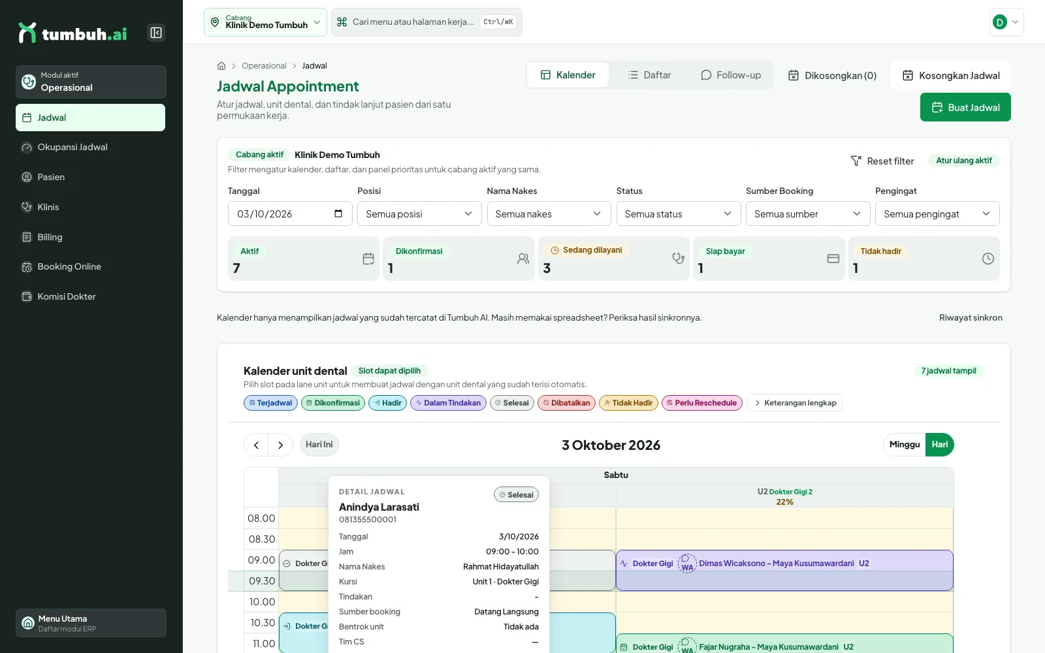Switch to the Daftar tab
1045x653 pixels.
(650, 75)
